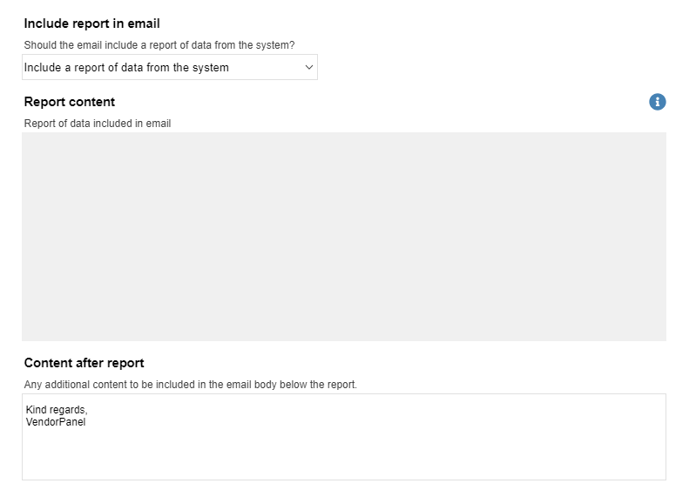Click the word data in the dropdown value
This screenshot has height=490, width=696.
[132, 67]
